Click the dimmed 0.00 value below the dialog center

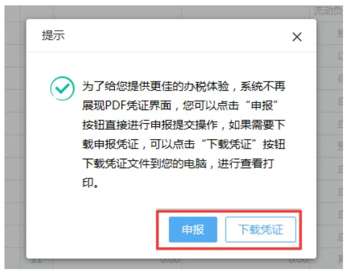[170, 261]
